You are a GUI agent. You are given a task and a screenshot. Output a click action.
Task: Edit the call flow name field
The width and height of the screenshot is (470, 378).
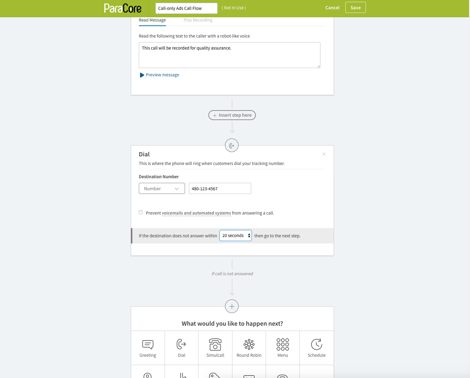pyautogui.click(x=187, y=8)
